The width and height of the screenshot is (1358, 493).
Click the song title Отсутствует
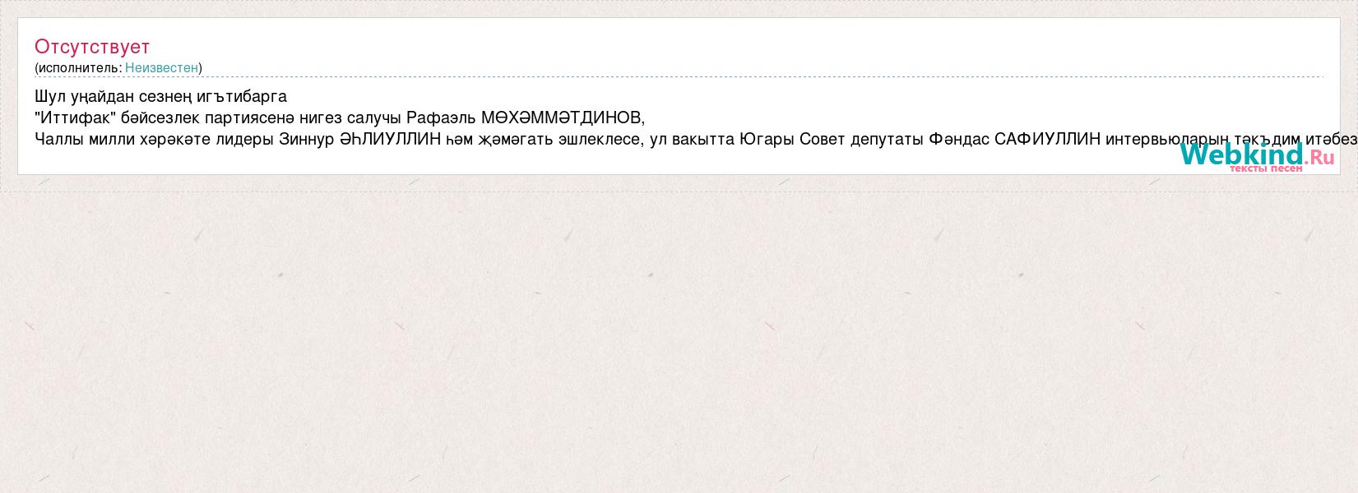click(92, 47)
